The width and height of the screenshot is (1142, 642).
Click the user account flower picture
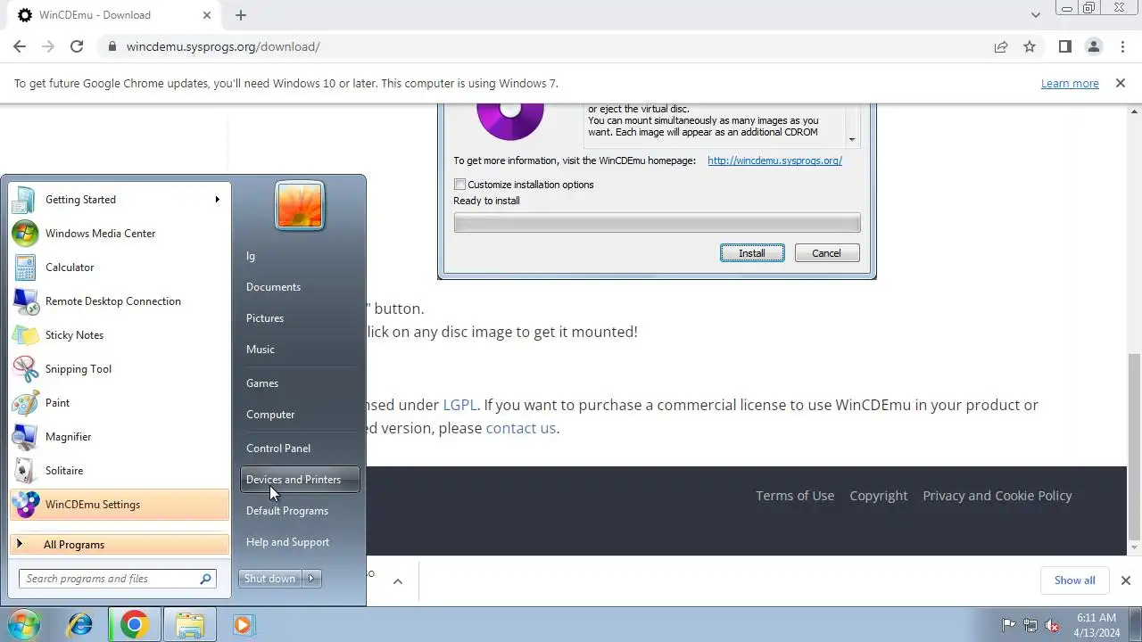(x=300, y=206)
